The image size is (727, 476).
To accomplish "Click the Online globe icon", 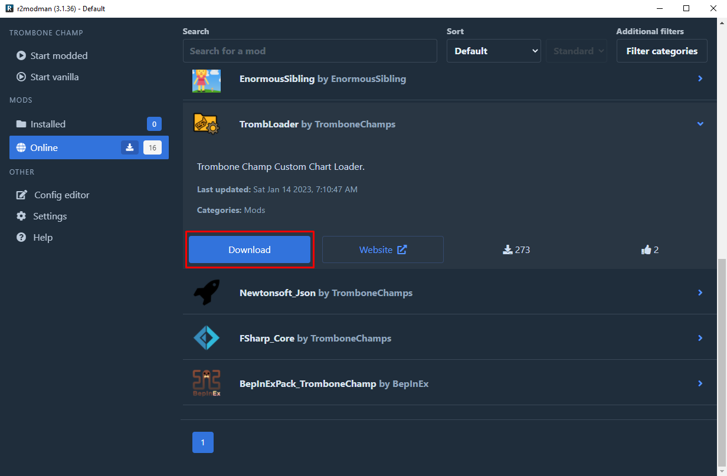I will 21,147.
